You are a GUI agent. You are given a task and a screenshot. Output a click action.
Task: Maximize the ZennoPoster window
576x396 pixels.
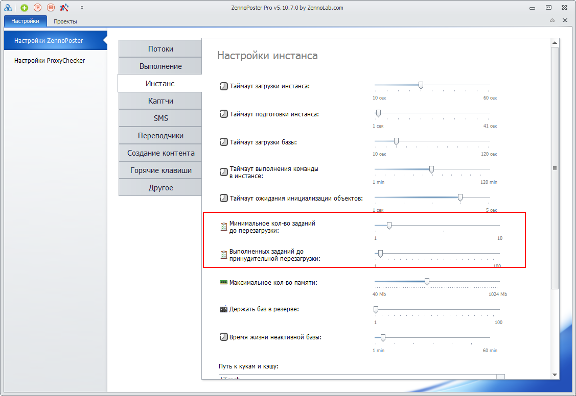tap(548, 8)
